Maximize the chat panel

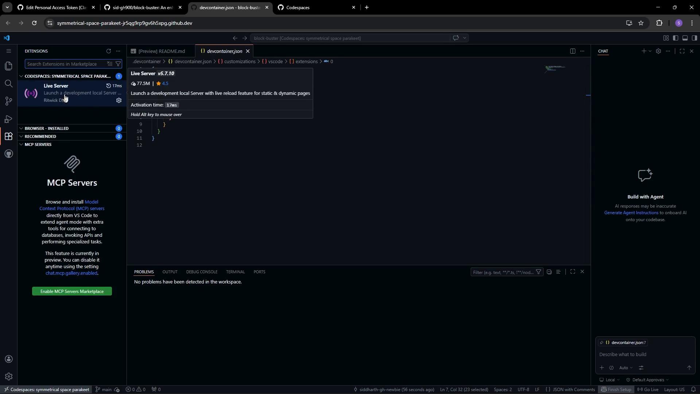pos(682,51)
